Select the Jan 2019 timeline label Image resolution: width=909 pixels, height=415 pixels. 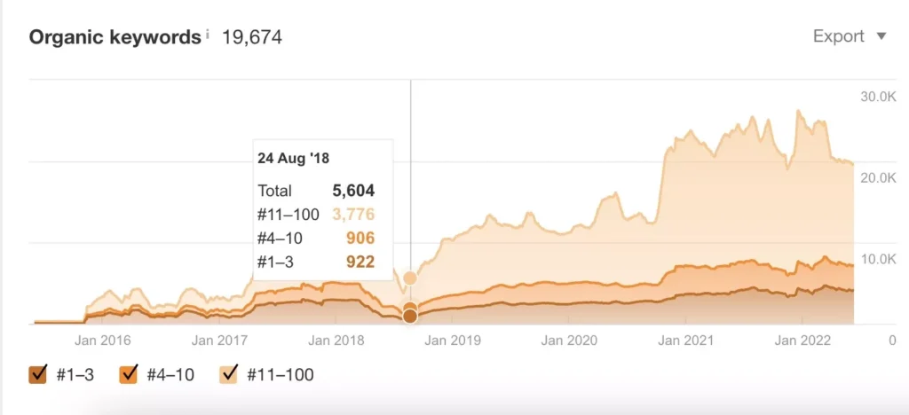coord(451,340)
